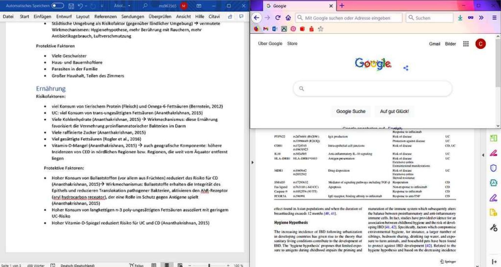Open the Datei menu
This screenshot has height=267, width=501.
8,17
